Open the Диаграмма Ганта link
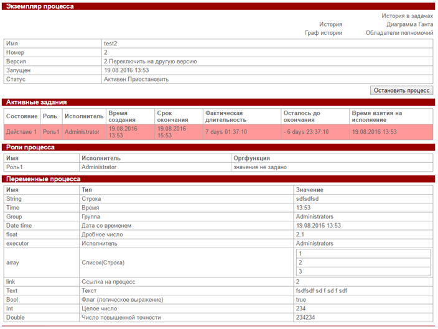 (x=409, y=24)
